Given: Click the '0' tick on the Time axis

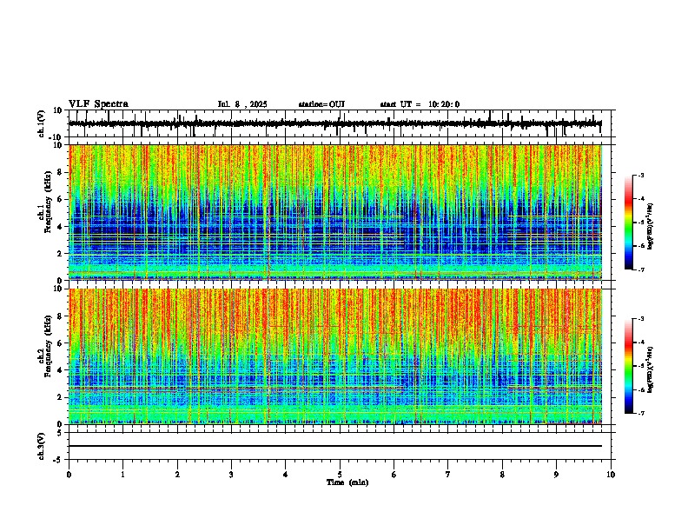Looking at the screenshot, I should click(69, 475).
